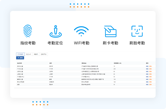The width and height of the screenshot is (166, 109).
Task: Click the card swipe attendance icon
Action: 110,32
